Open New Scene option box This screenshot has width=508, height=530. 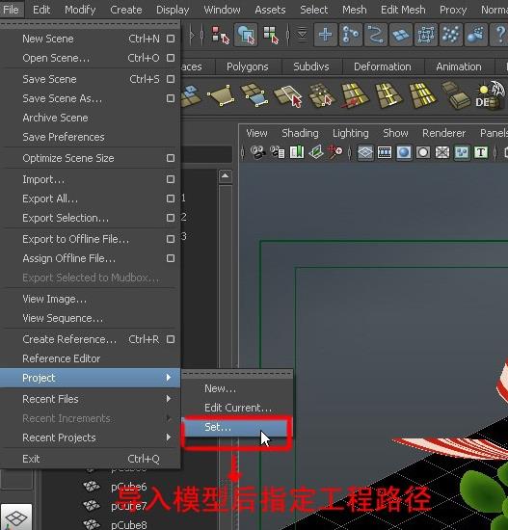pos(171,39)
